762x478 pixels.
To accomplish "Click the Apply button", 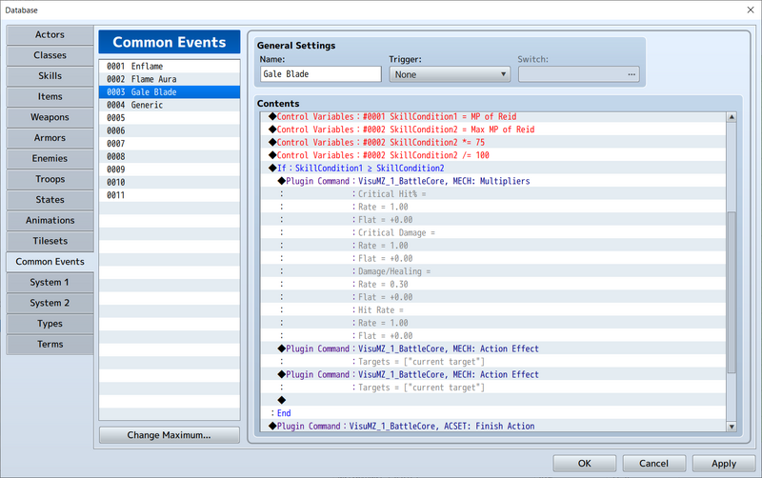I will point(723,464).
